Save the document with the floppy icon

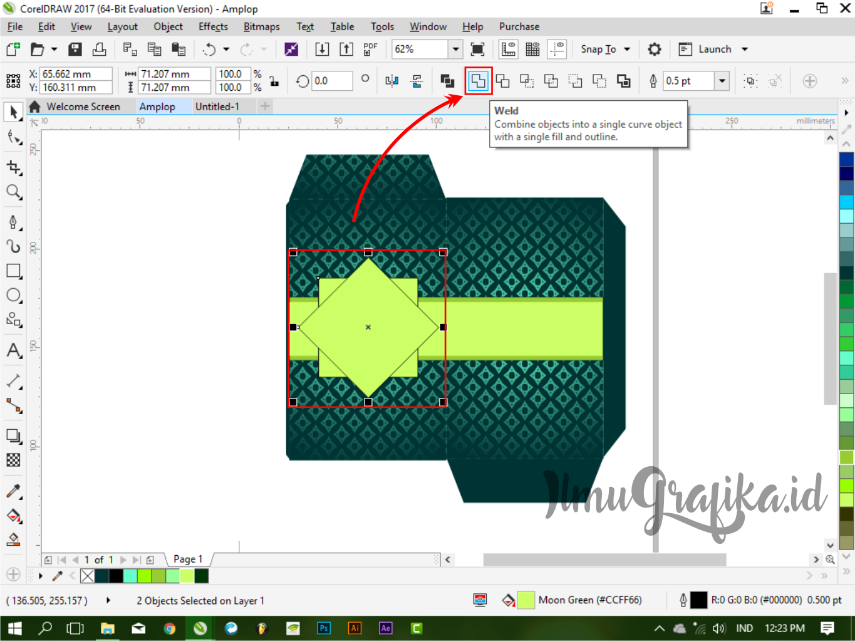tap(75, 49)
